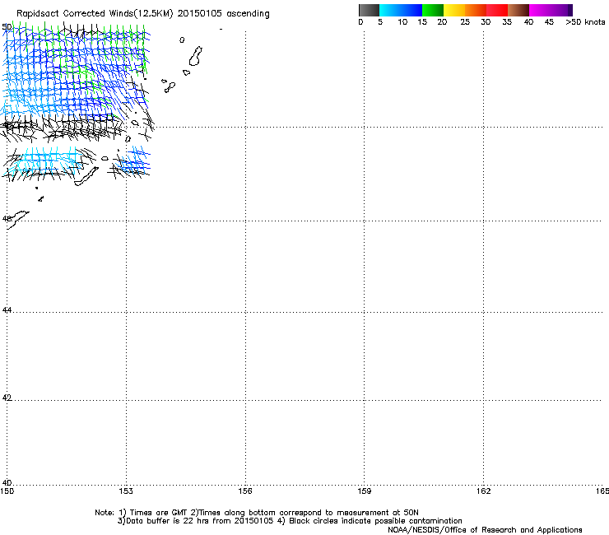Select the red 30-35 knots color band
Image resolution: width=609 pixels, height=535 pixels.
point(497,10)
